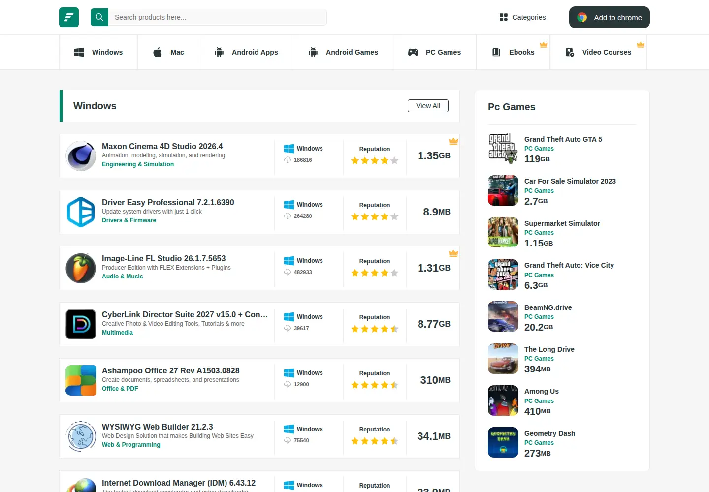The image size is (709, 492).
Task: Open The Long Drive title
Action: 549,349
